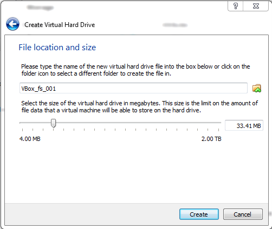Viewport: 272px width, 229px height.
Task: Click the disk size slider handle
Action: [x=53, y=123]
